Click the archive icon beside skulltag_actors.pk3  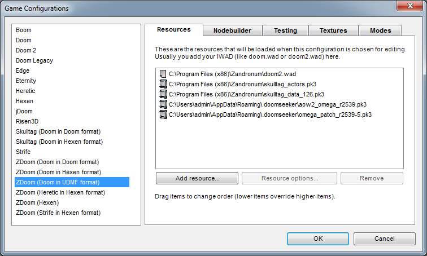point(163,84)
